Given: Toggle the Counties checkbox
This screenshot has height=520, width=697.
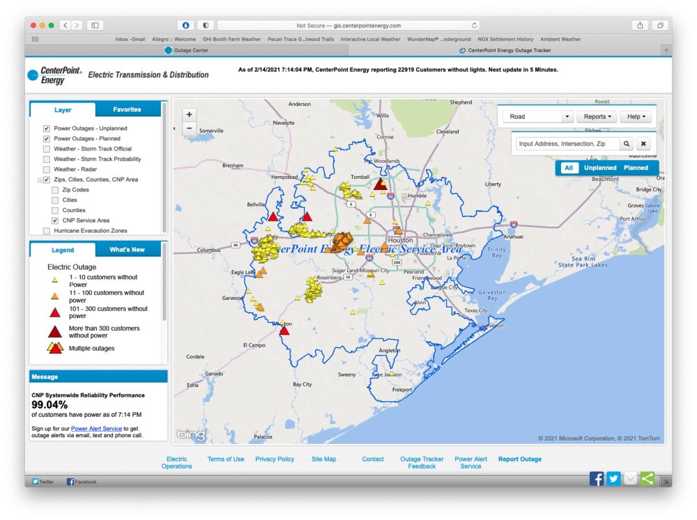Looking at the screenshot, I should (x=55, y=210).
